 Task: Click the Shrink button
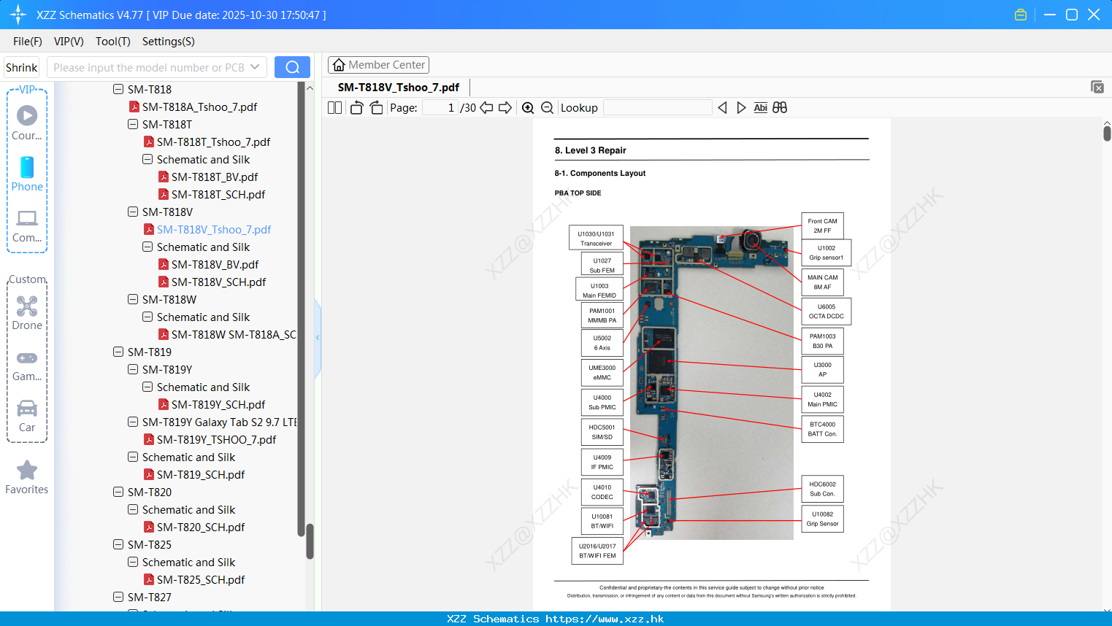[22, 67]
